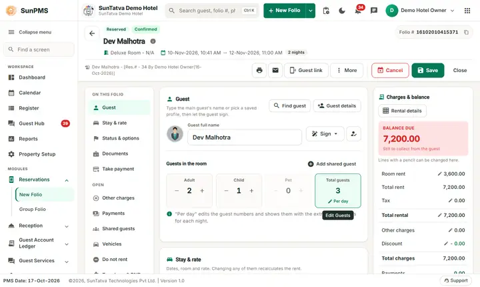Open Payments panel
Image resolution: width=480 pixels, height=287 pixels.
(120, 214)
